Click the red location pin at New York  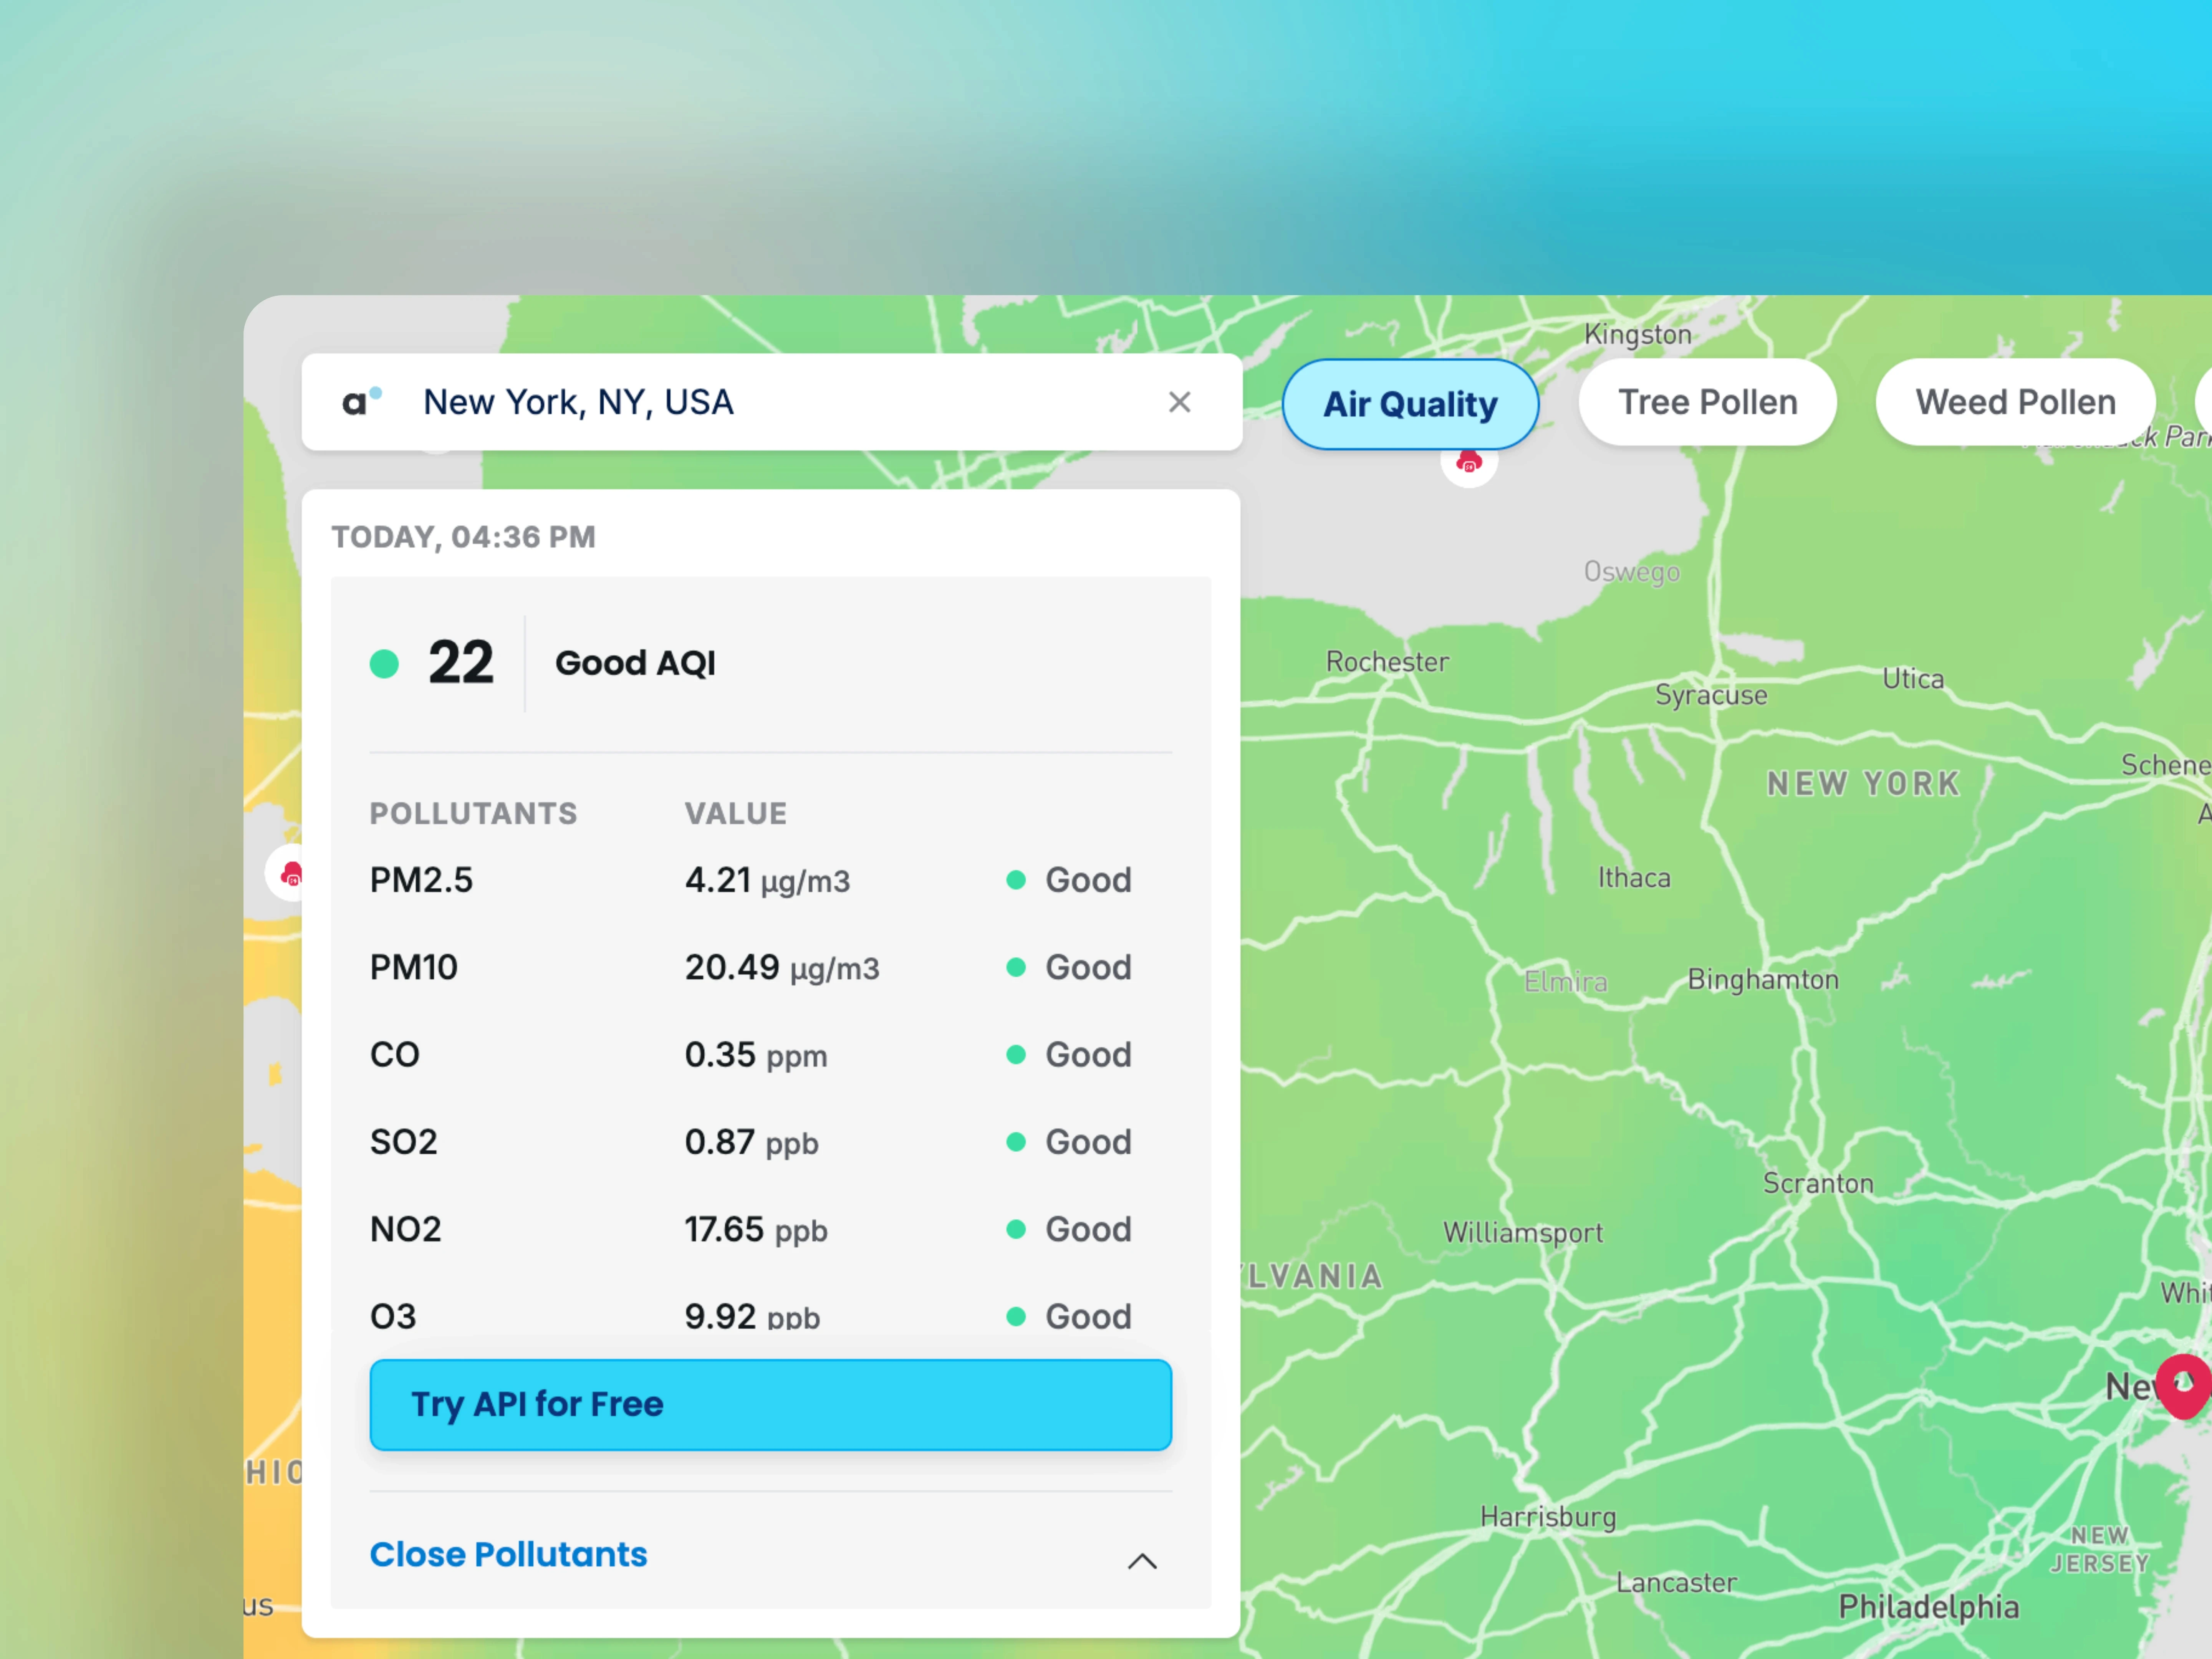(2184, 1385)
